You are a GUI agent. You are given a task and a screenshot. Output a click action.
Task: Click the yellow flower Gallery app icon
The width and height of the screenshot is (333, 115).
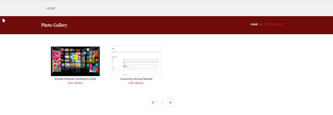click(x=75, y=58)
